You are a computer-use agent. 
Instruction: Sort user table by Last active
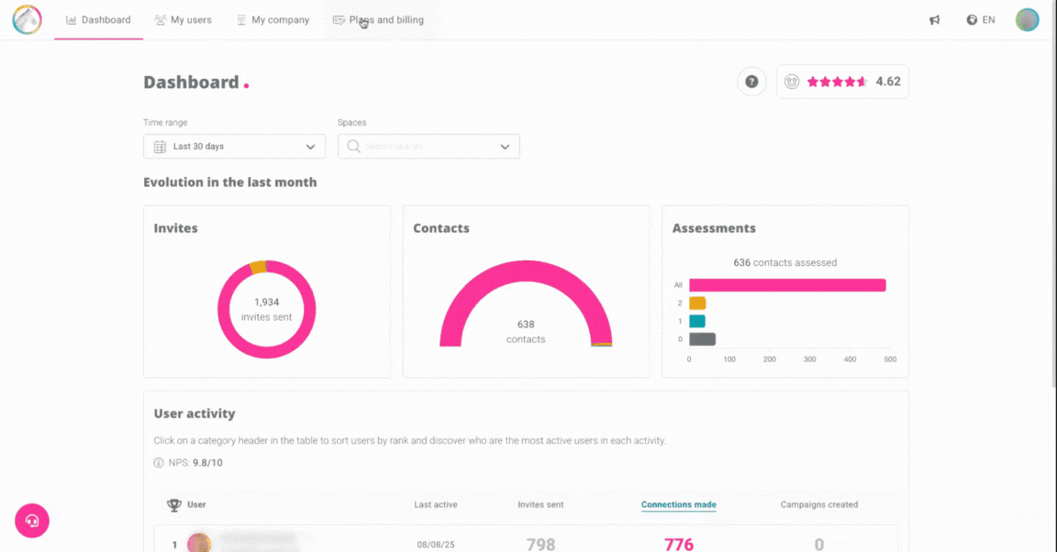(x=436, y=504)
